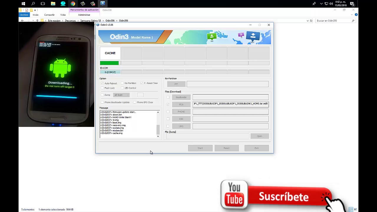Toggle the Auto Reboot checkbox

click(102, 83)
